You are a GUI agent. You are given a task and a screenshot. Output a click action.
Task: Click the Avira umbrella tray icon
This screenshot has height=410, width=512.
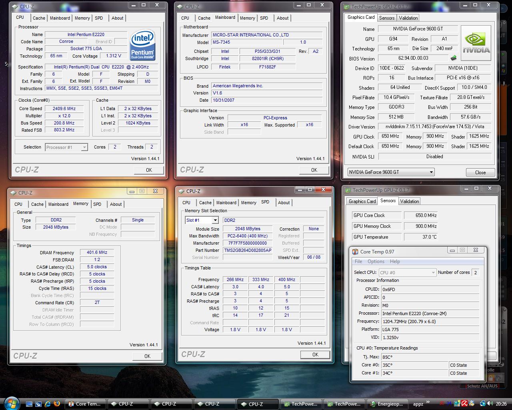[465, 404]
